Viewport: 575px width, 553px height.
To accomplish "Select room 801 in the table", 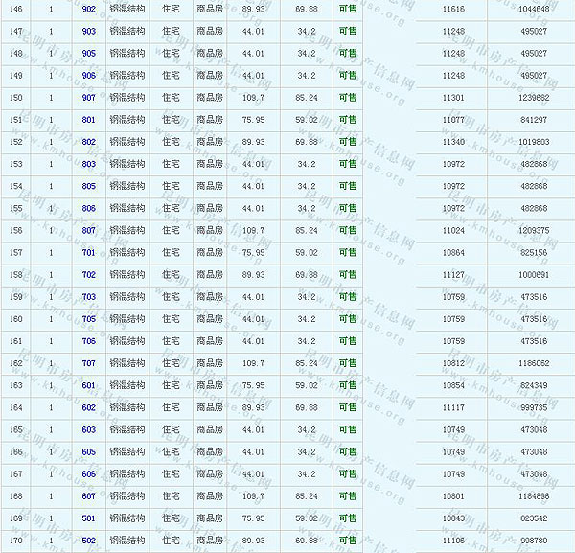I will point(89,120).
